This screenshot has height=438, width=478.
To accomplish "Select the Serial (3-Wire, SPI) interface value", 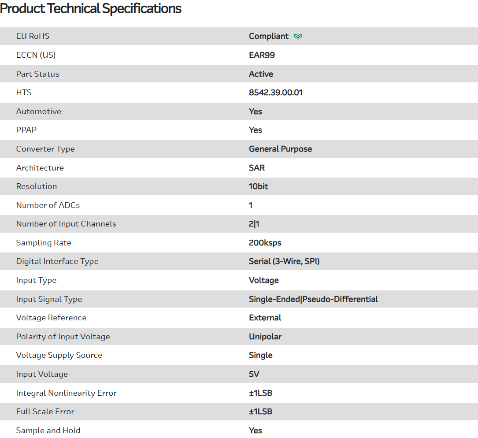I will tap(284, 261).
